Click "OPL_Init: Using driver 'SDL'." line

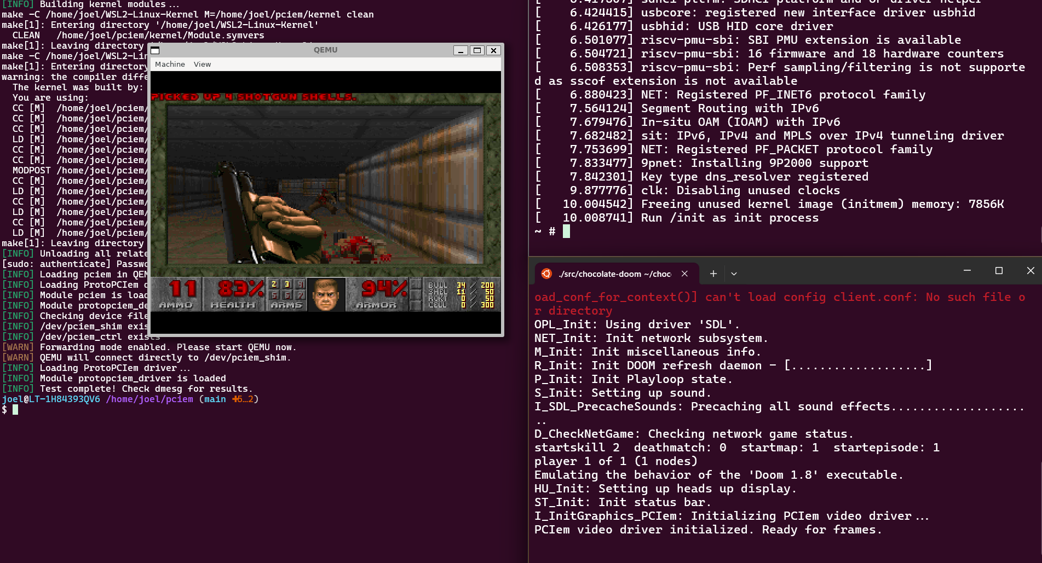click(x=637, y=324)
